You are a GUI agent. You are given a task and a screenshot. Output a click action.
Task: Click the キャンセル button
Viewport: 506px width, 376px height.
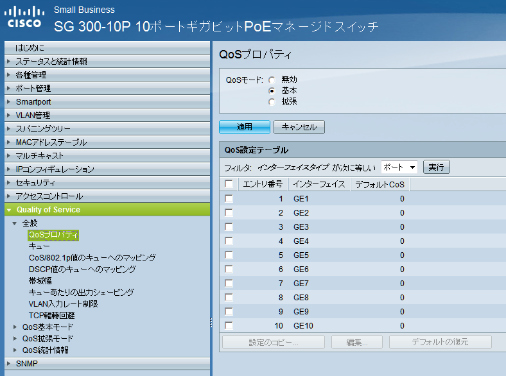[x=299, y=127]
